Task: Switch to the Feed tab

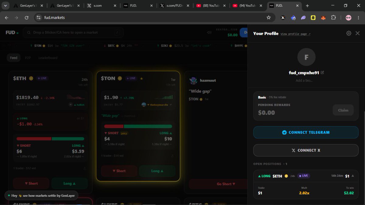Action: click(14, 58)
